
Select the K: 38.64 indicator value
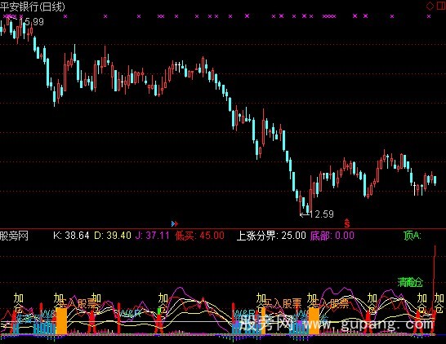(x=71, y=236)
